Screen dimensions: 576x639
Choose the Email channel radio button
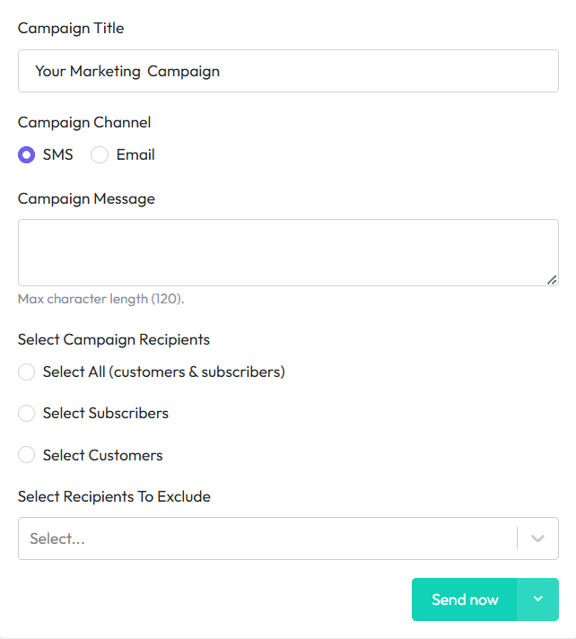click(x=100, y=154)
